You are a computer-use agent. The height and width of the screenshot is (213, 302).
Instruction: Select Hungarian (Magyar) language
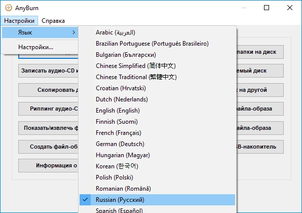[x=157, y=155]
